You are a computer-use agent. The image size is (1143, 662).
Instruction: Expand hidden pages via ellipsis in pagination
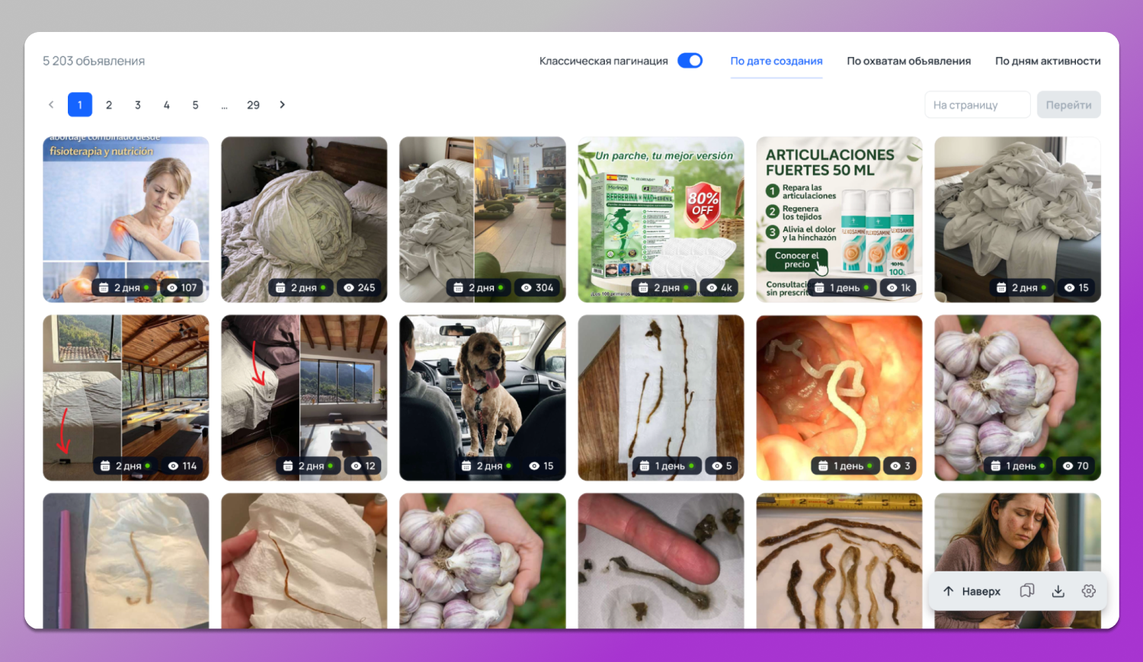tap(224, 105)
